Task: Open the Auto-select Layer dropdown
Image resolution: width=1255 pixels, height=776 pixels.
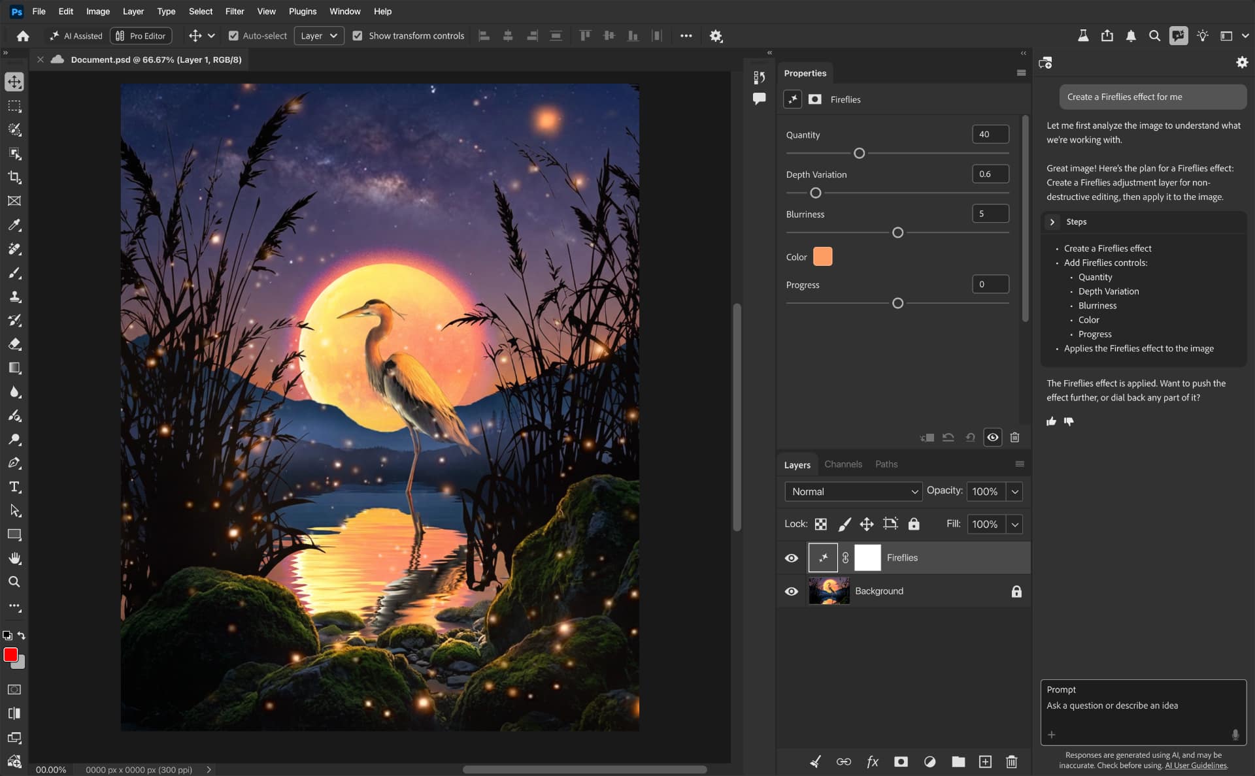Action: pos(319,36)
